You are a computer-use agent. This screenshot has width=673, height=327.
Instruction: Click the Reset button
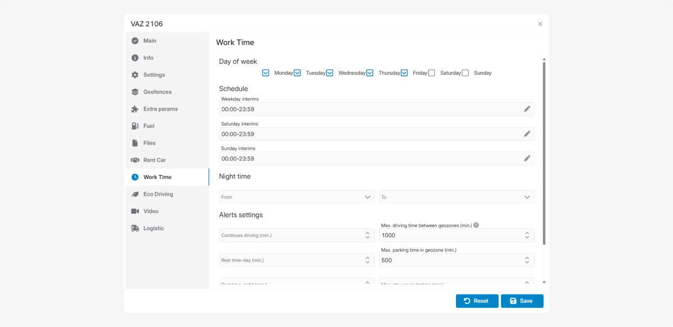[476, 301]
